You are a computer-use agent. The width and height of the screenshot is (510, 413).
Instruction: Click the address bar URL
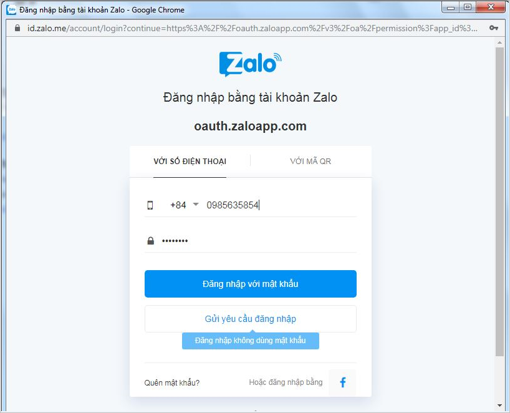pyautogui.click(x=253, y=28)
